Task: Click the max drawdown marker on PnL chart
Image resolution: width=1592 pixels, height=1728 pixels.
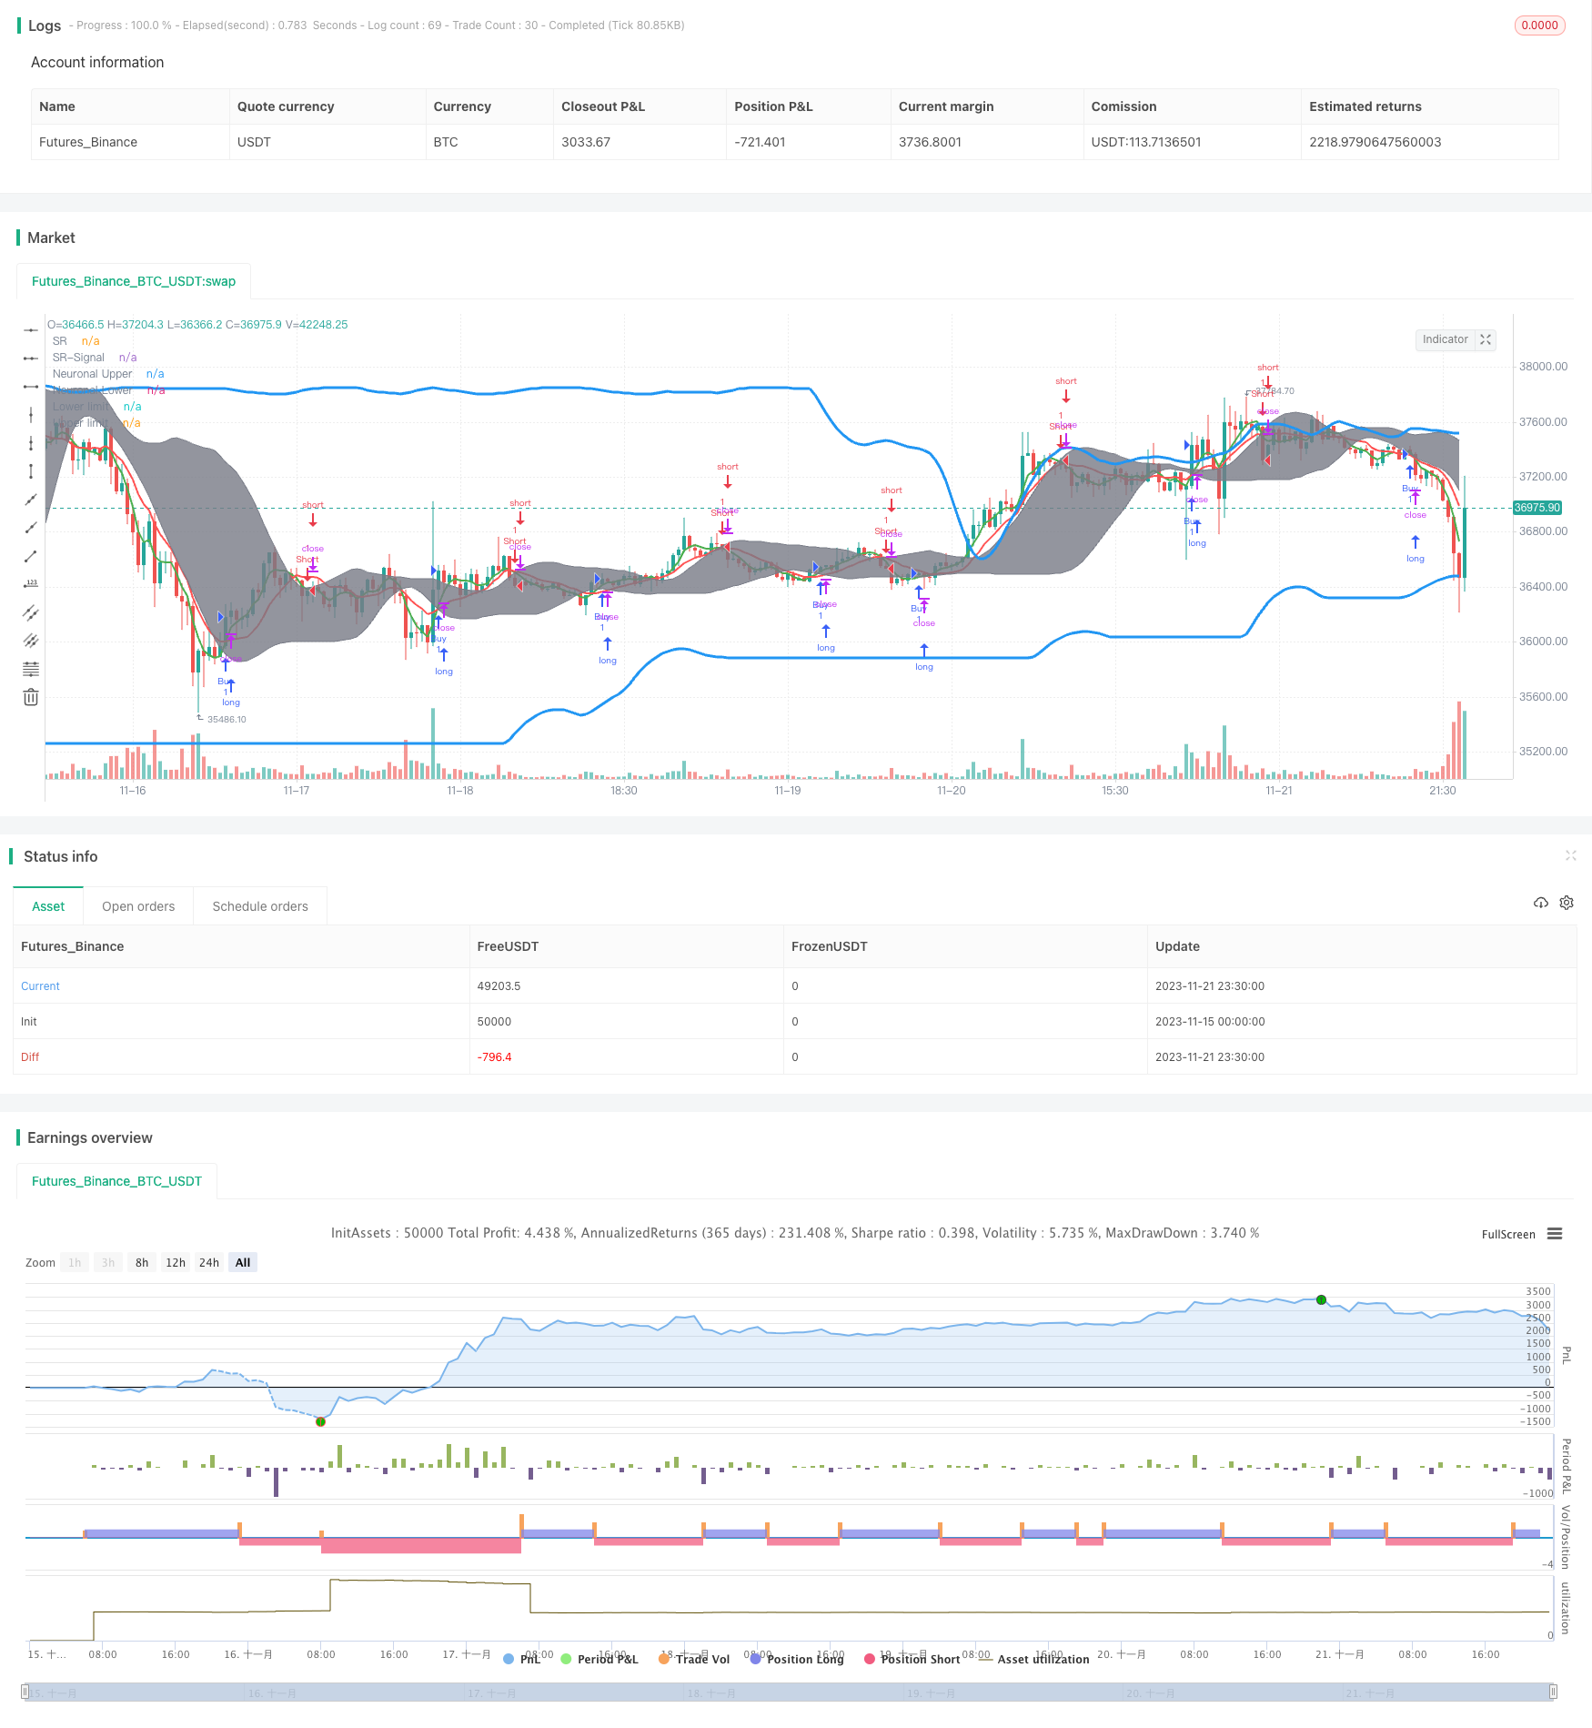Action: (x=320, y=1421)
